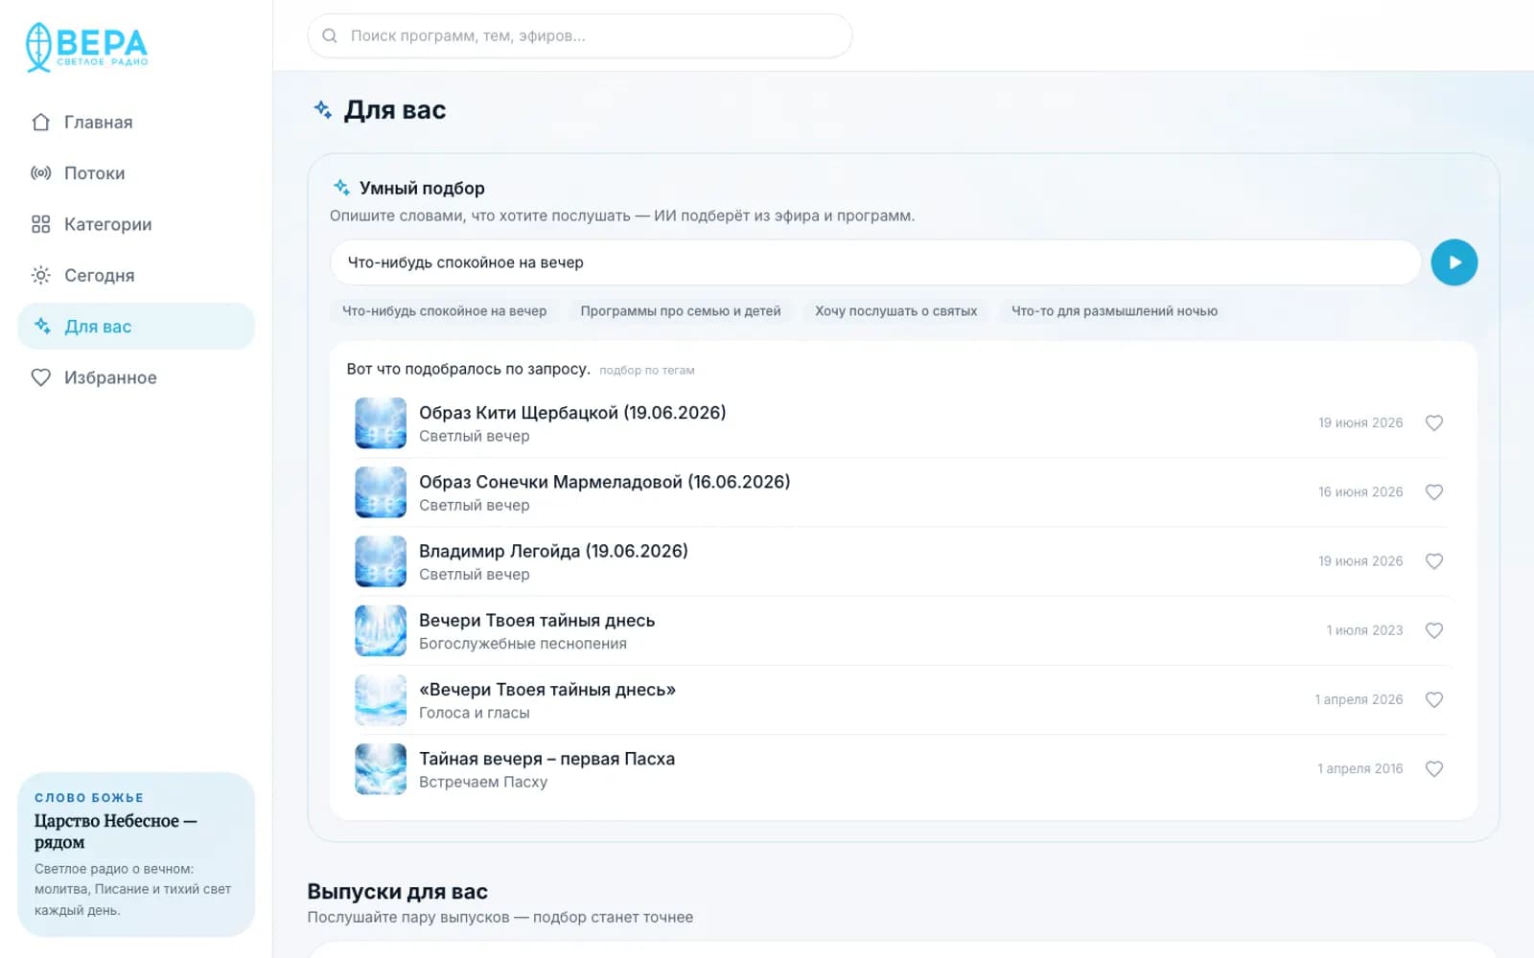Open thumbnail of 'Тайная вечеря' episode
Viewport: 1534px width, 958px height.
click(x=381, y=768)
